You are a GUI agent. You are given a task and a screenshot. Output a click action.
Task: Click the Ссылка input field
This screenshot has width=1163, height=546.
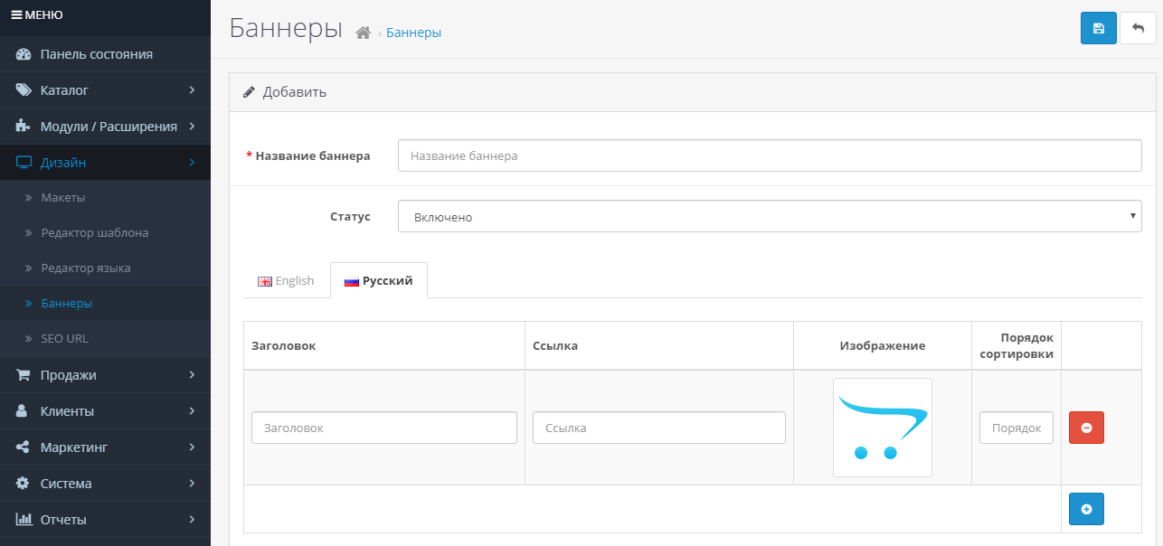(658, 428)
